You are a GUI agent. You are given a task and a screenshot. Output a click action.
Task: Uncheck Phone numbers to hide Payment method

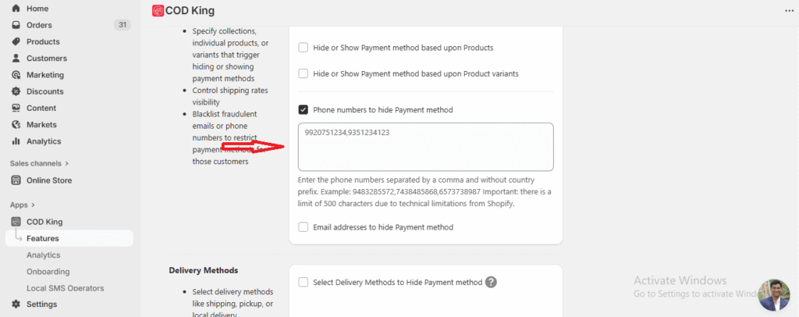(x=304, y=110)
